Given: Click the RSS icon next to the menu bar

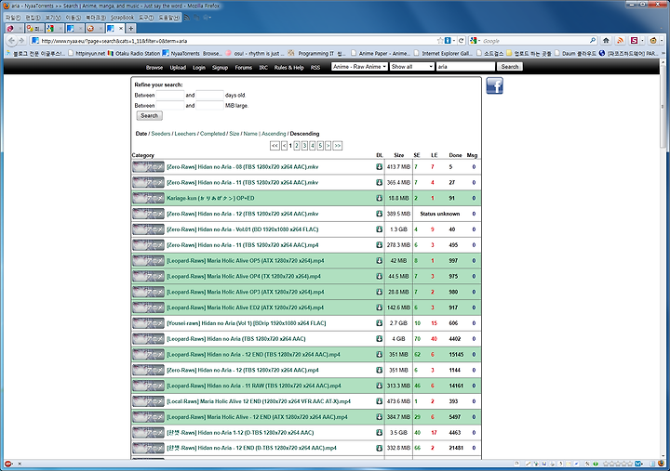Looking at the screenshot, I should (187, 18).
